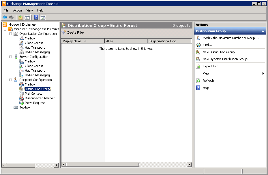Collapse the Microsoft Exchange On-Premises node
The image size is (268, 175).
tap(5, 29)
